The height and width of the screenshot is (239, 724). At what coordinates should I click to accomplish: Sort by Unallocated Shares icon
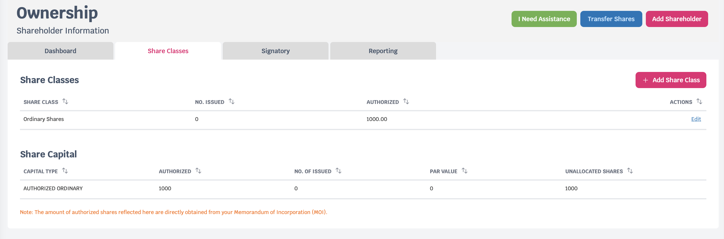click(630, 171)
